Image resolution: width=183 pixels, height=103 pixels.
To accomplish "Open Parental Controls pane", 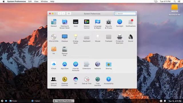I will (x=65, y=81).
